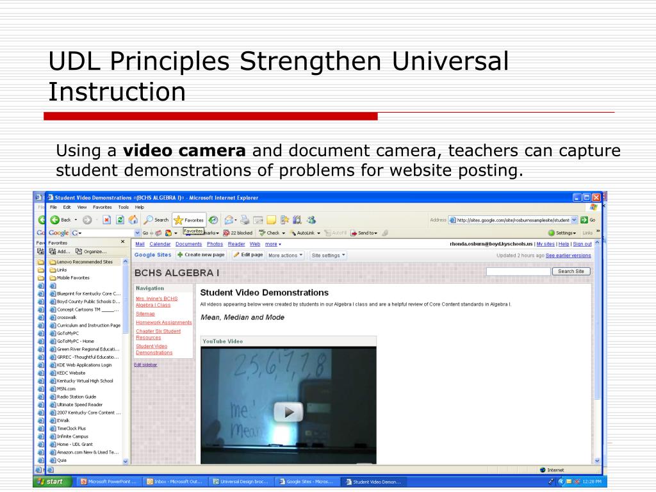Open the address bar URL dropdown
The height and width of the screenshot is (492, 656).
pos(574,220)
